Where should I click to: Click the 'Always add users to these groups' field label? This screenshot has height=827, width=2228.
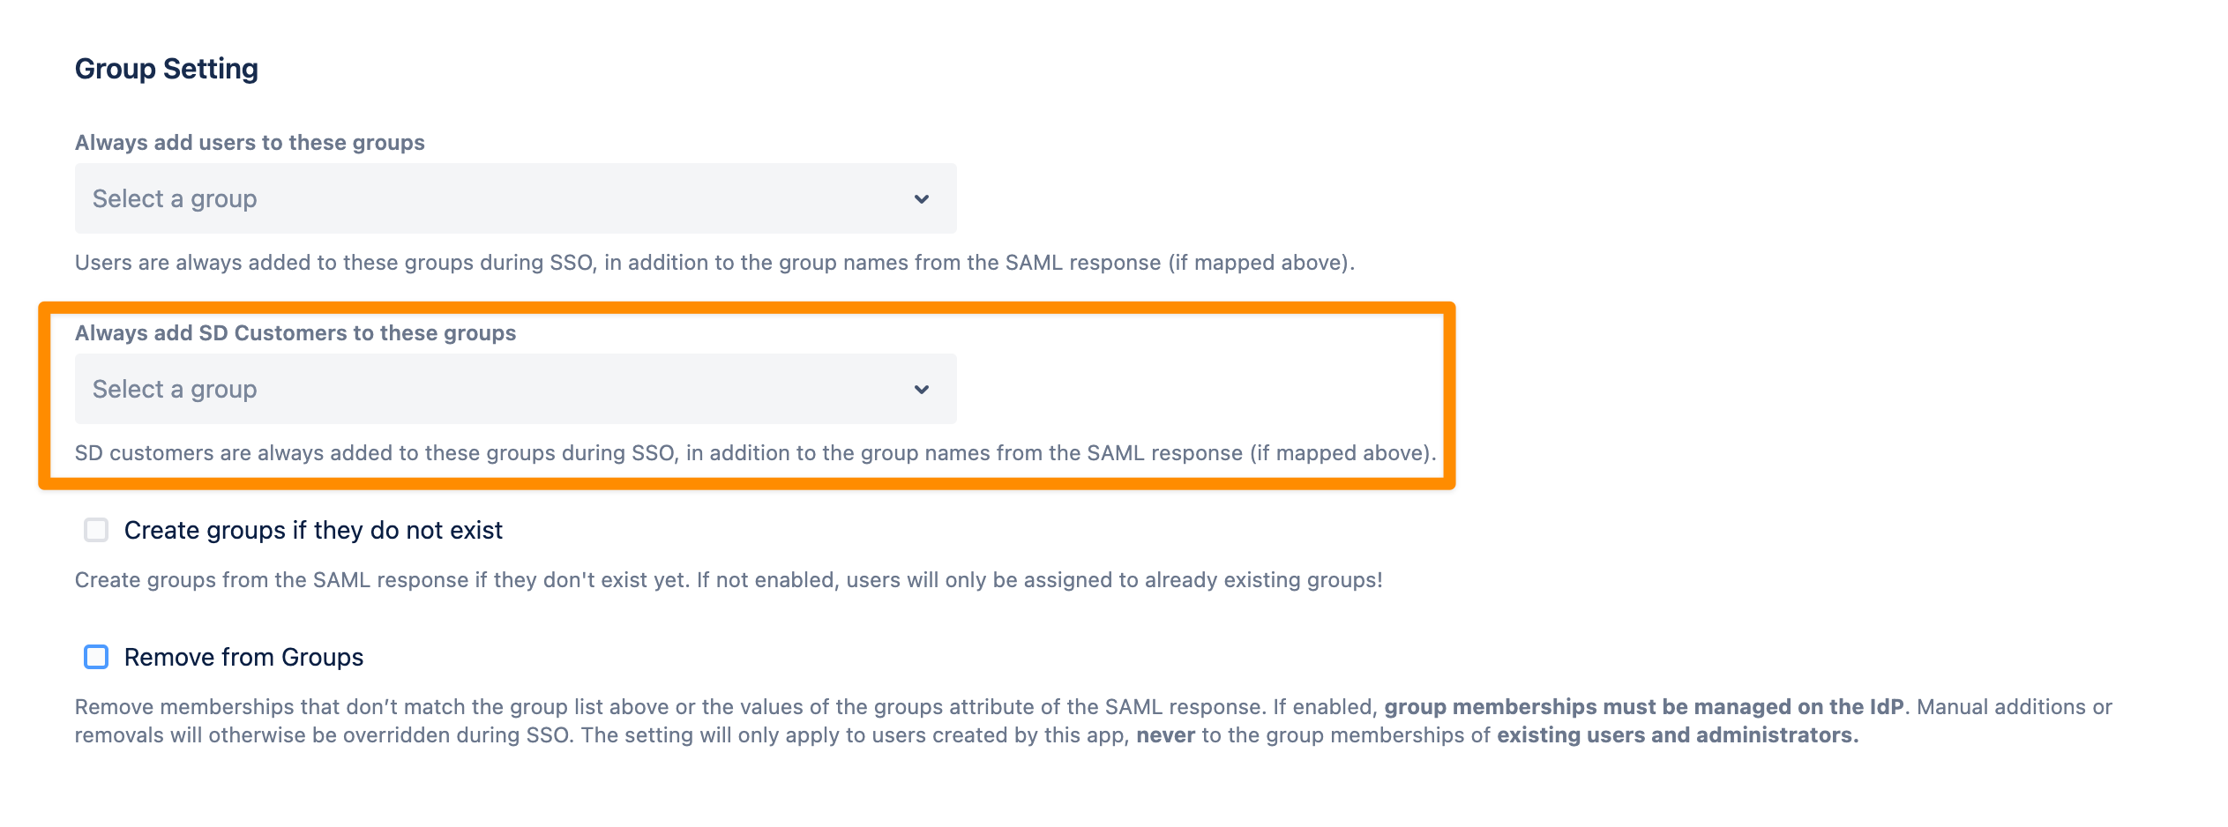(x=250, y=143)
